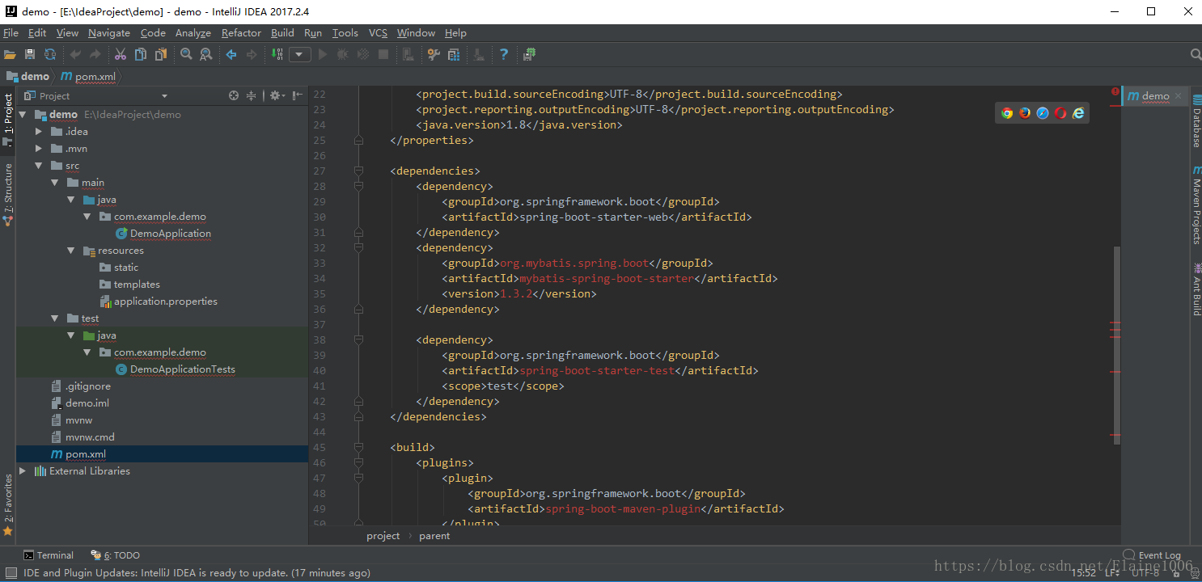
Task: Open the Refactor menu
Action: [241, 33]
